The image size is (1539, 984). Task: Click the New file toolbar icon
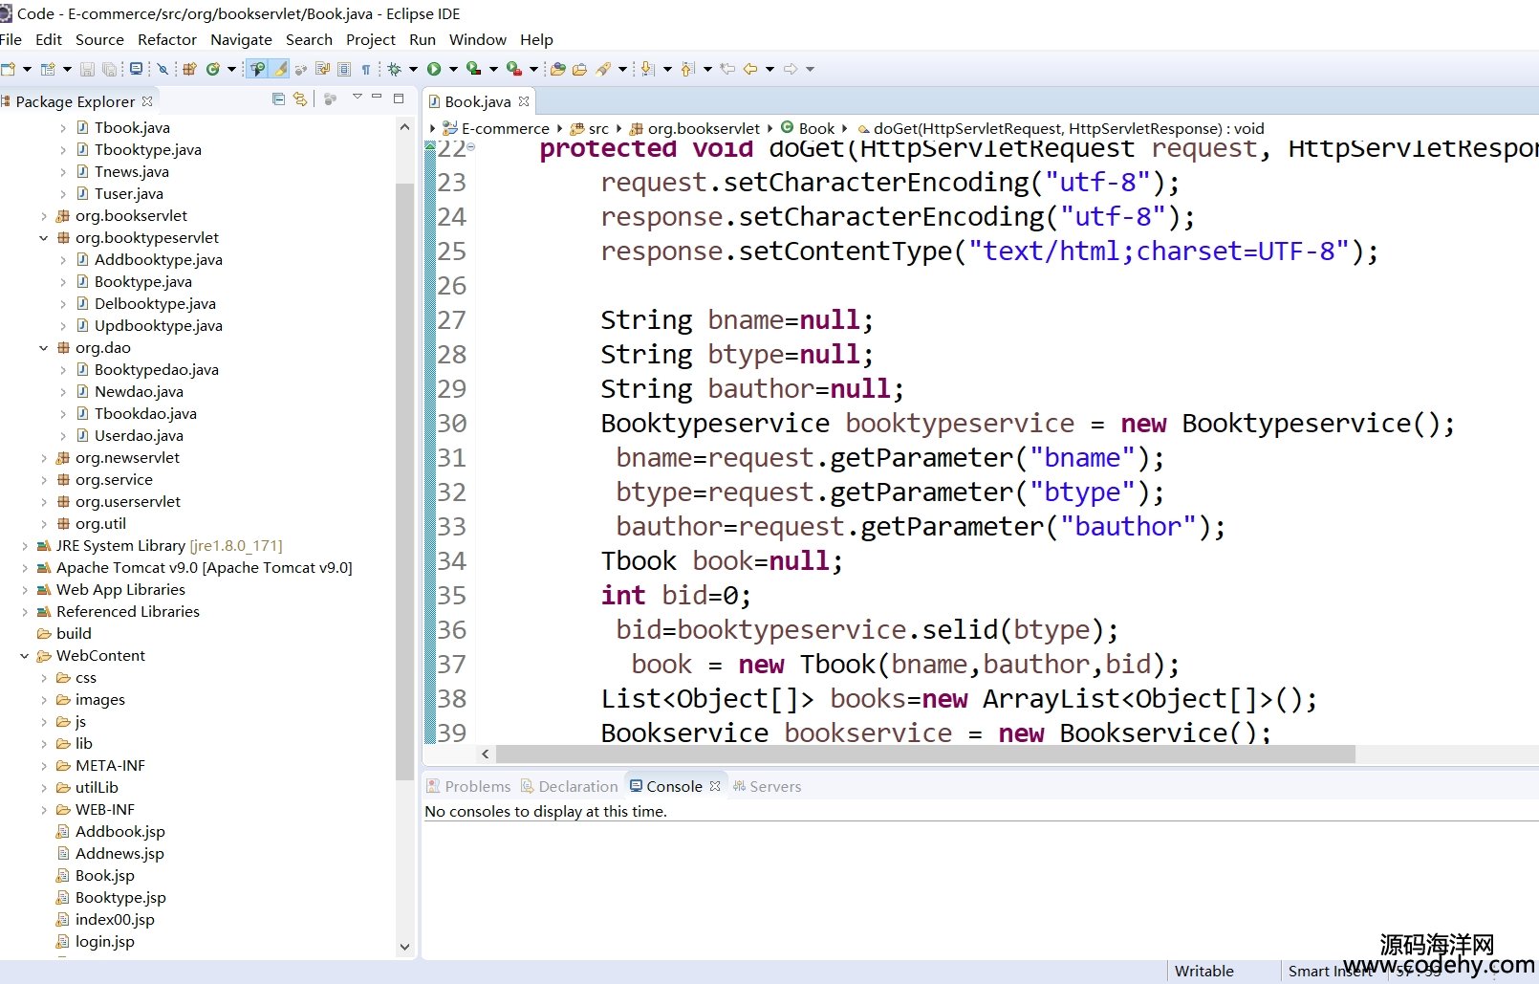click(x=9, y=69)
